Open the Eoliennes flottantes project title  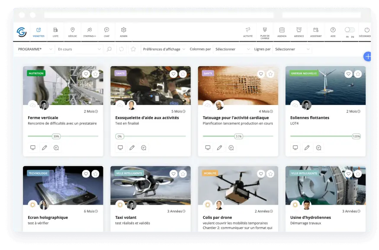tap(310, 118)
